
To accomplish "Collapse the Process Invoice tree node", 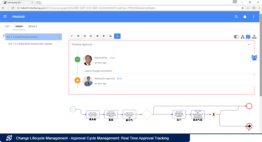I will [59, 37].
